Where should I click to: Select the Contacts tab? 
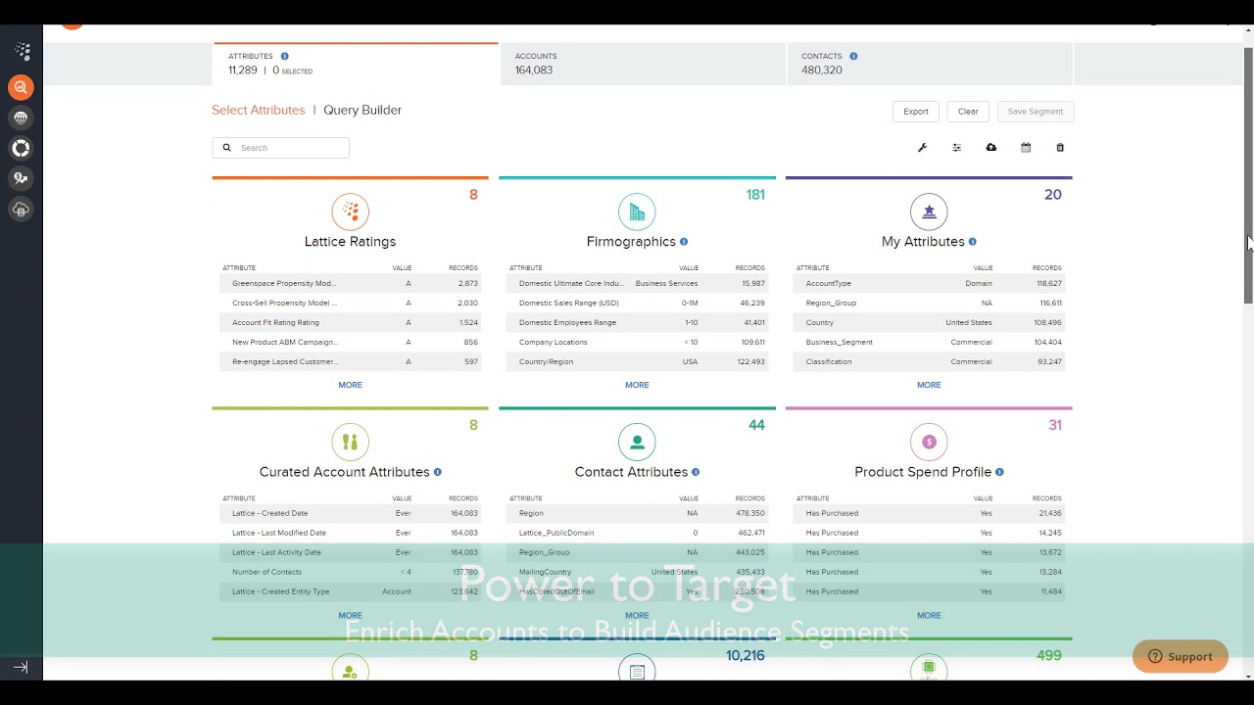930,64
